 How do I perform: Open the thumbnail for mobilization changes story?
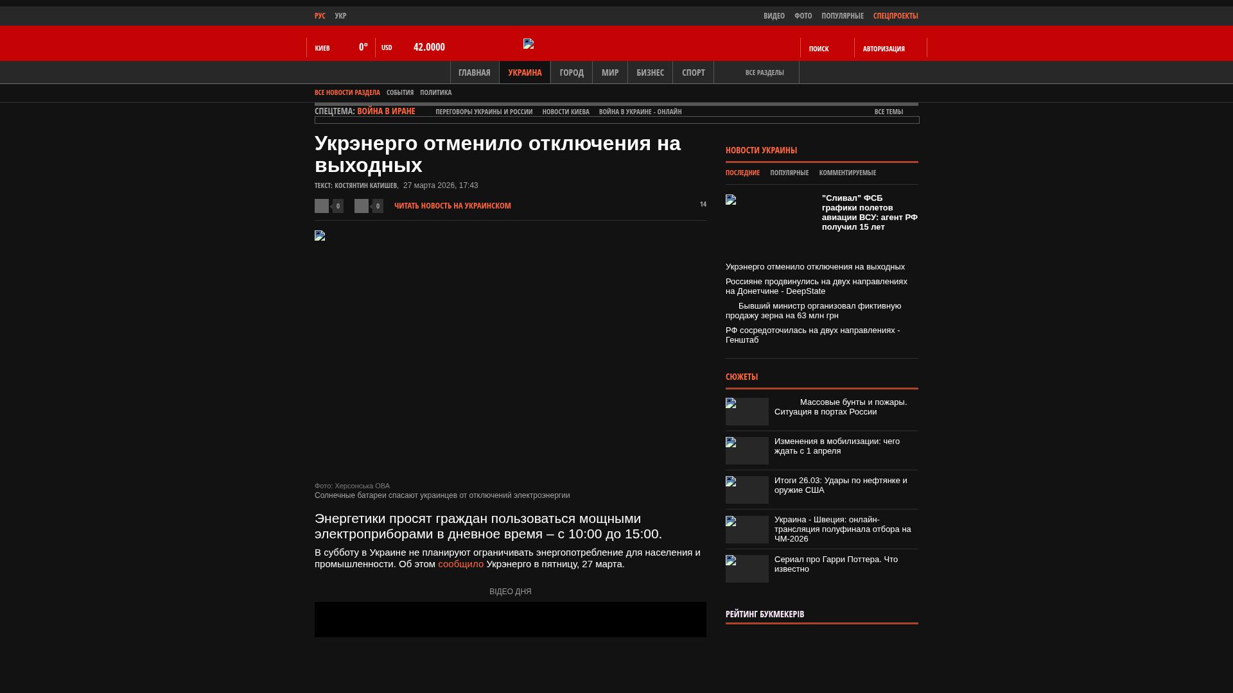(747, 450)
